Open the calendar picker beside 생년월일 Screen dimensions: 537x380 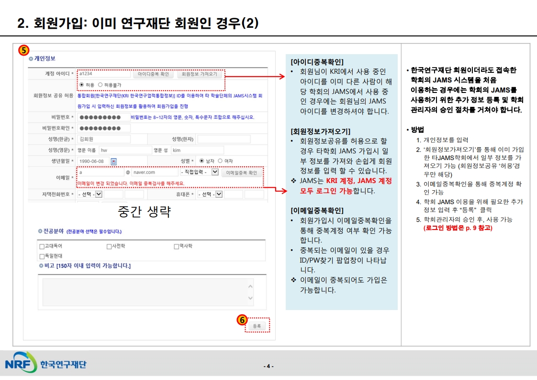pyautogui.click(x=114, y=161)
